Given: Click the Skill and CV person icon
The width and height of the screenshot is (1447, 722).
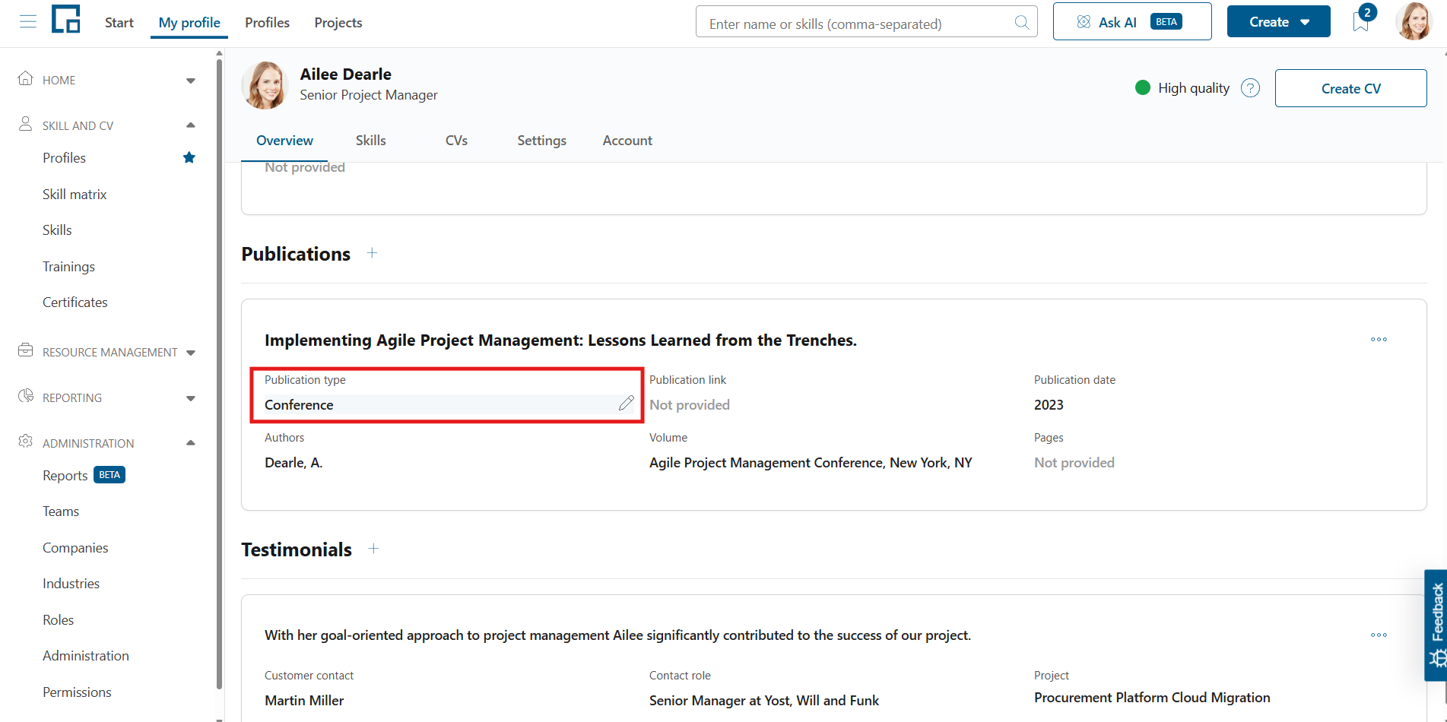Looking at the screenshot, I should [x=26, y=124].
